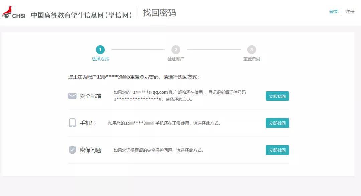Select step 3 circle 重置密码

pos(252,50)
